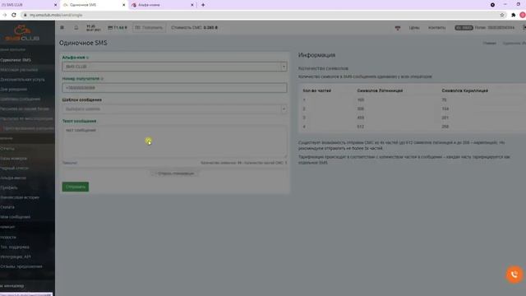Click help icon next to Номер получателя label
The image size is (526, 296).
coord(102,79)
